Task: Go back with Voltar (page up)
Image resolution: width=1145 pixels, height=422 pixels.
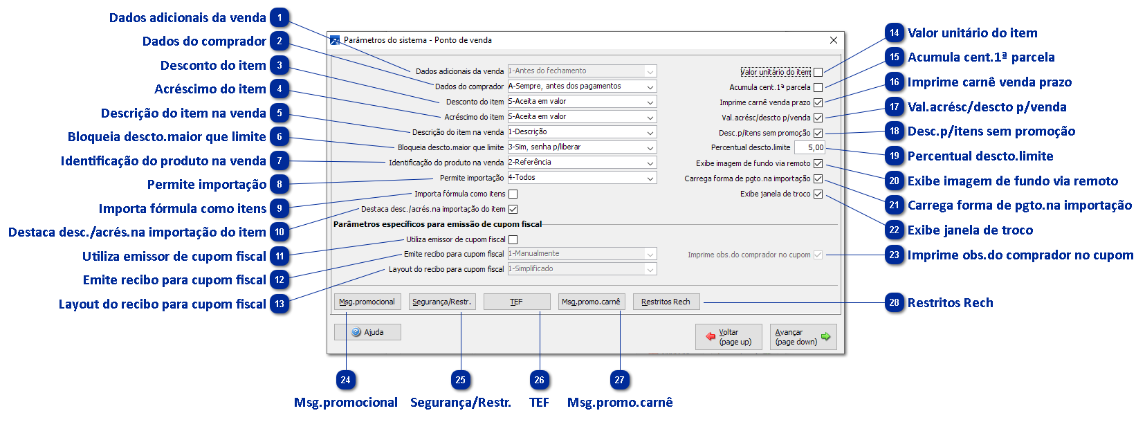Action: 729,337
